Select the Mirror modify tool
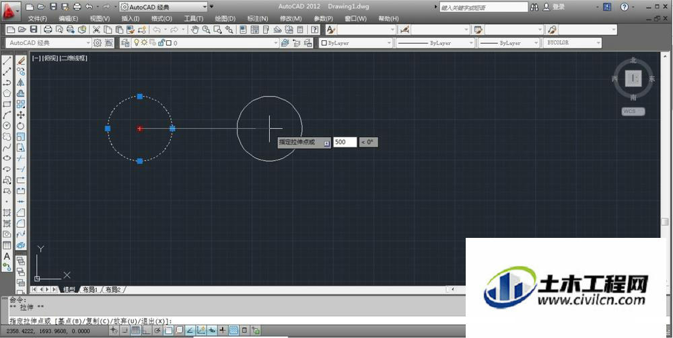673x338 pixels. [21, 82]
